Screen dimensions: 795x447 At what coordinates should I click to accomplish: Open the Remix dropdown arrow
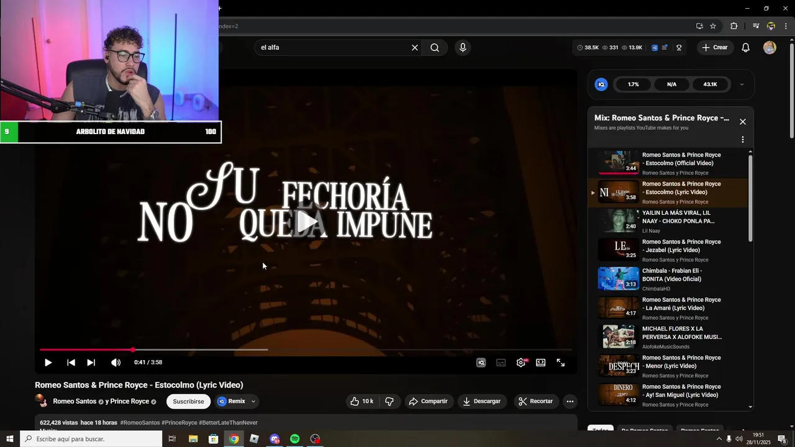(x=253, y=402)
